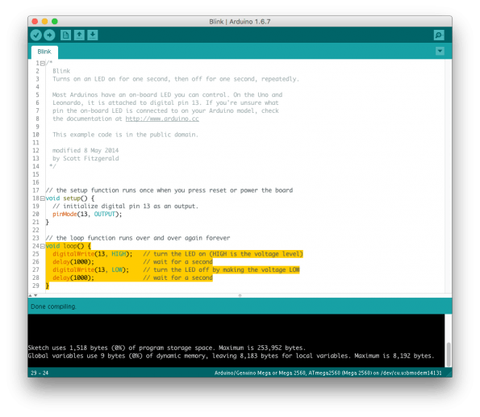Click the green maximize window button
Screen dimensions: 480x417
[55, 22]
